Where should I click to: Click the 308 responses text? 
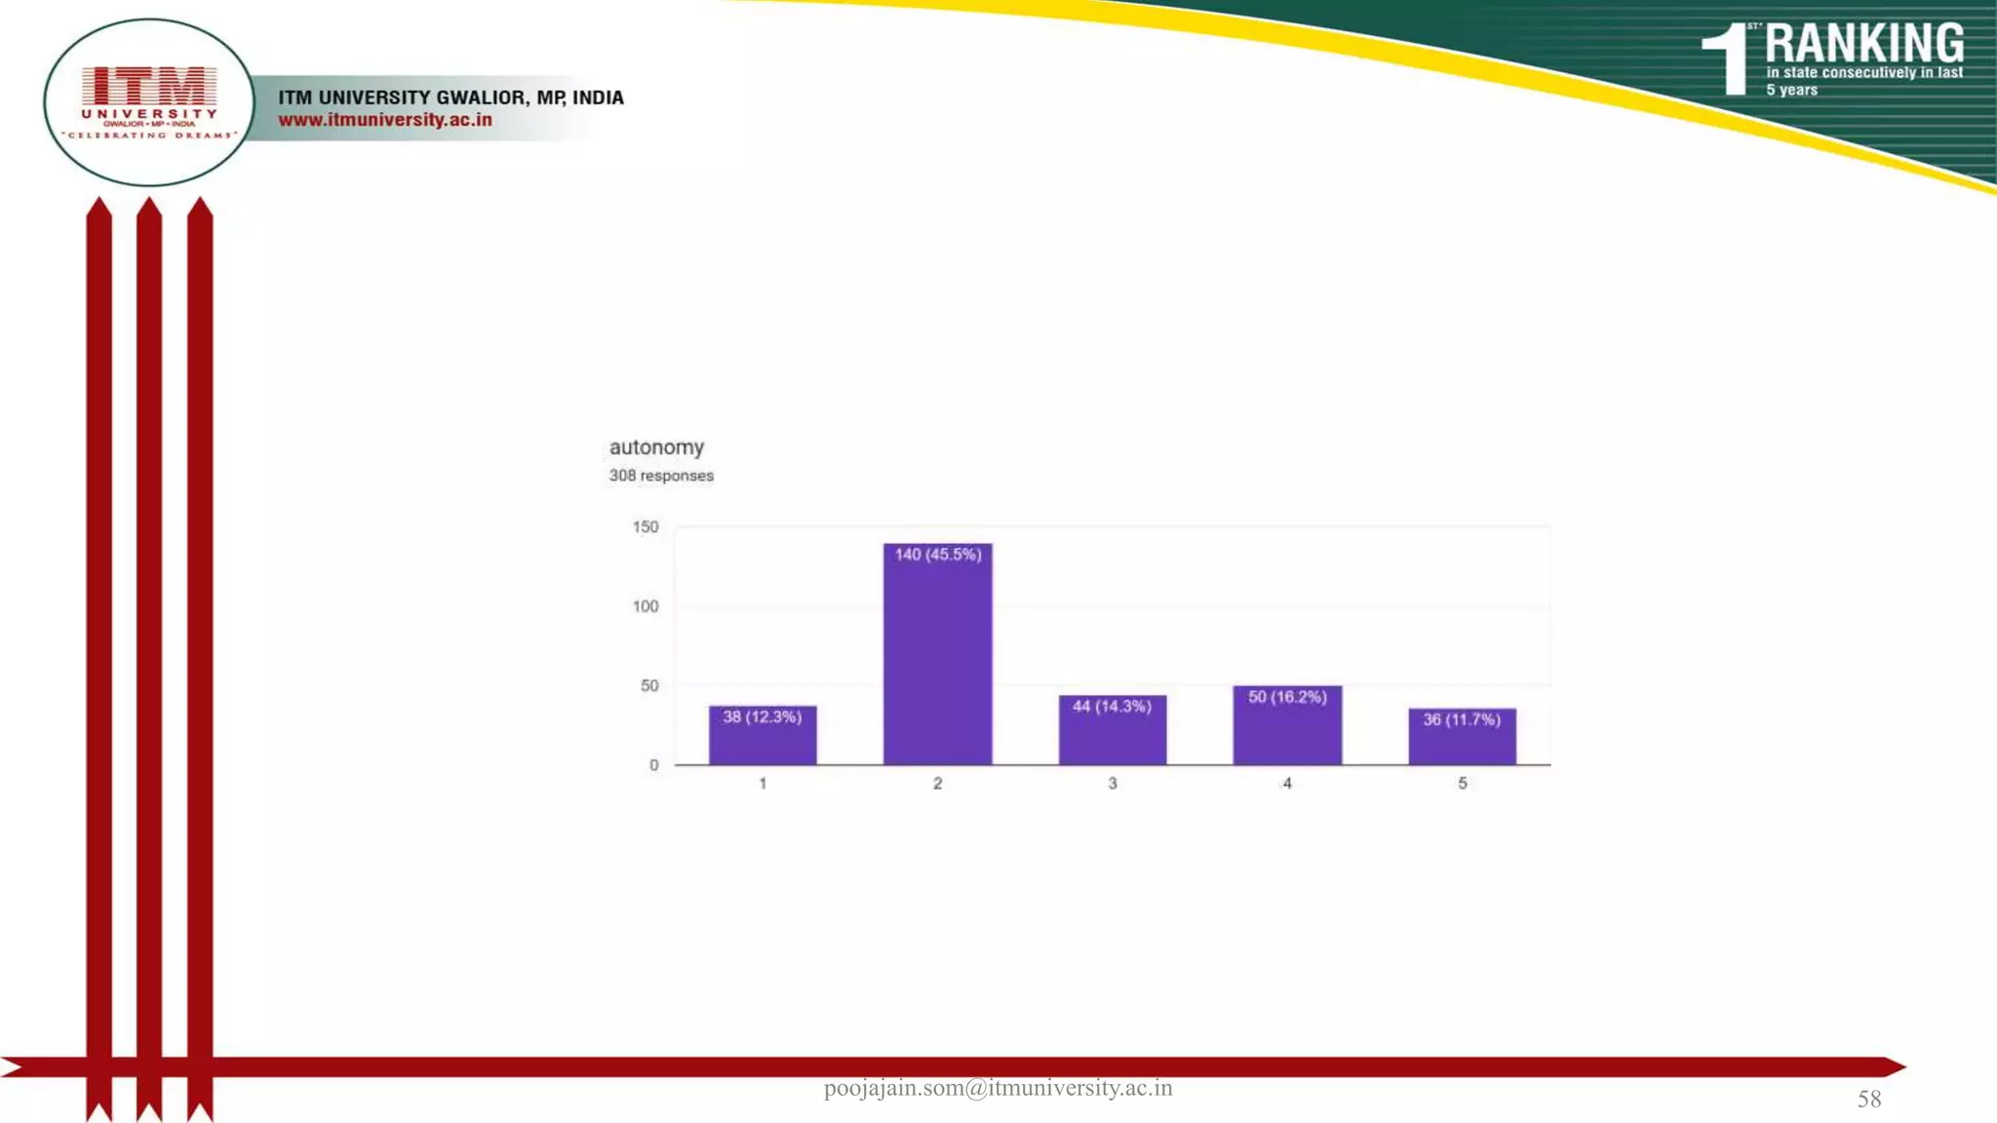click(661, 476)
